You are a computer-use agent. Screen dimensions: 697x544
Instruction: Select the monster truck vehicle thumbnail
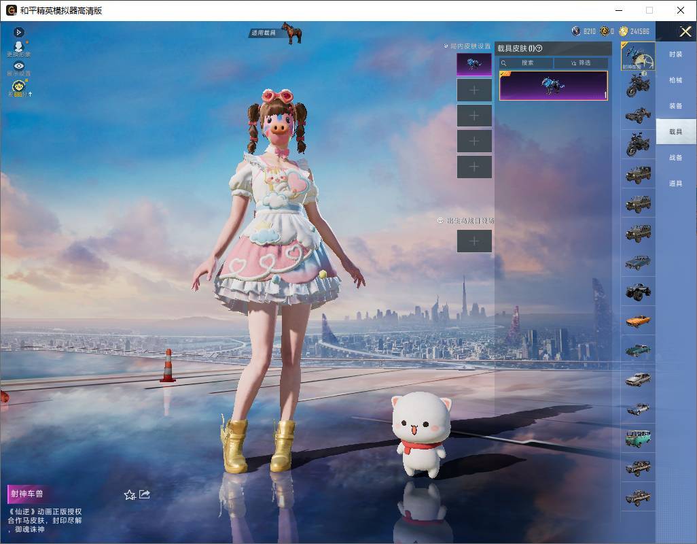pyautogui.click(x=638, y=291)
